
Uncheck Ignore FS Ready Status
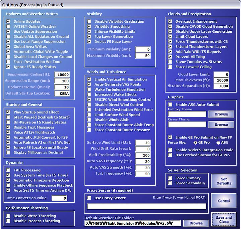[x=8, y=67]
